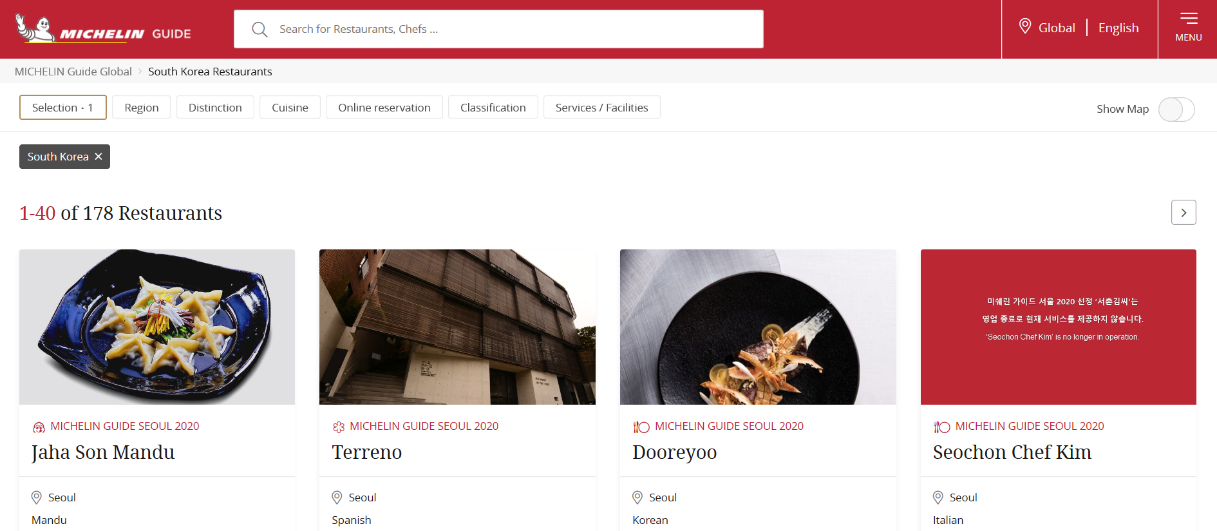Click the Global location pin icon
The height and width of the screenshot is (531, 1217).
click(x=1025, y=26)
